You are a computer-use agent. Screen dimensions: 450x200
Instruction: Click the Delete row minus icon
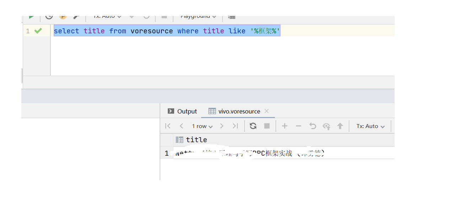[x=299, y=126]
